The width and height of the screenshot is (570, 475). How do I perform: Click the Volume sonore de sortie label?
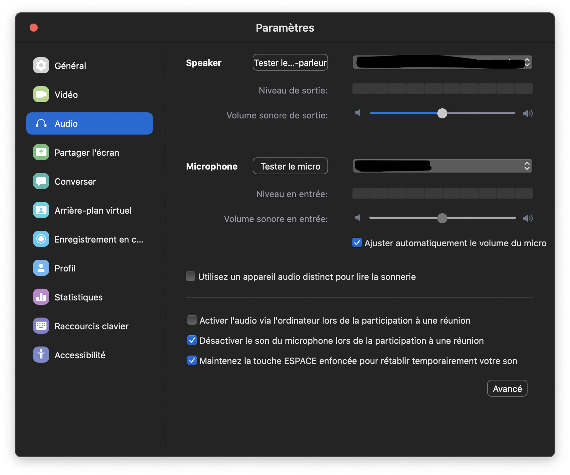[x=277, y=115]
